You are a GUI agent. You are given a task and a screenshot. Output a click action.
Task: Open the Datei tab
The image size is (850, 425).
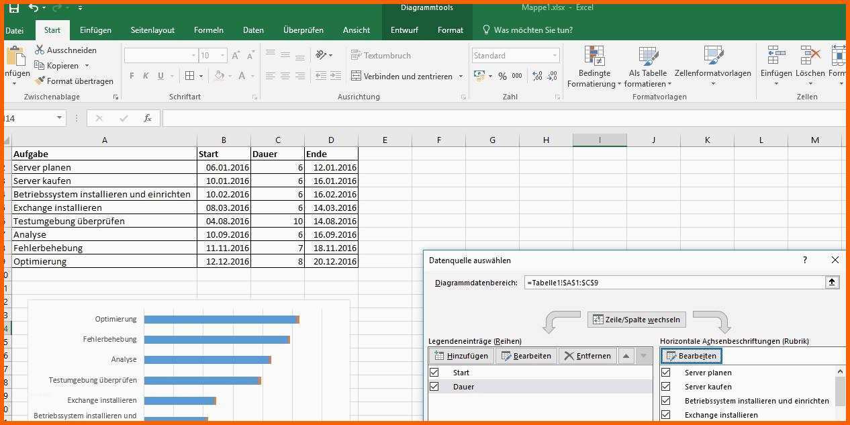(14, 30)
